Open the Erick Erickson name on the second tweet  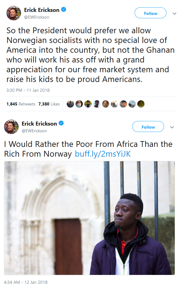[x=39, y=124]
